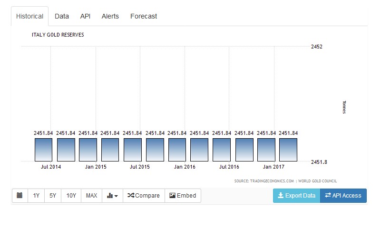Select the 5Y time range
This screenshot has width=381, height=237.
click(53, 196)
